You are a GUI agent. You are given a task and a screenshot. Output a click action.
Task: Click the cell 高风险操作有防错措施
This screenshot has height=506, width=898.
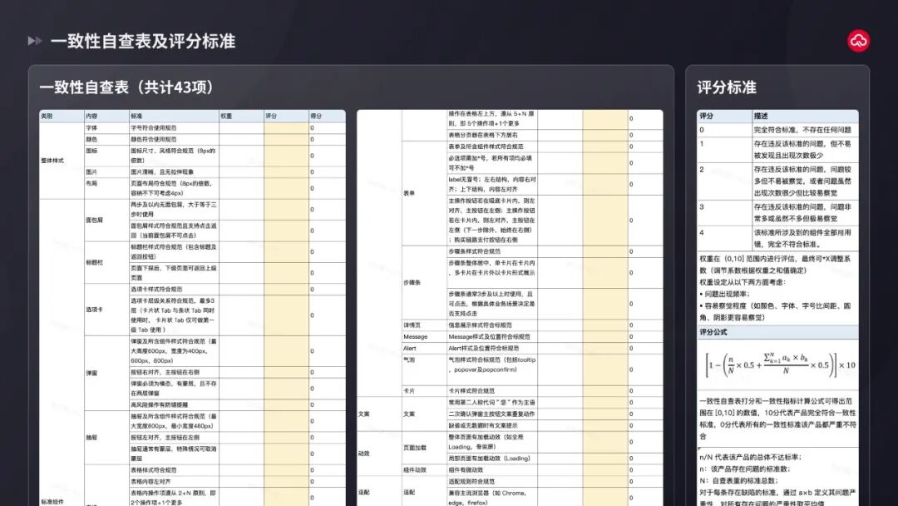174,404
